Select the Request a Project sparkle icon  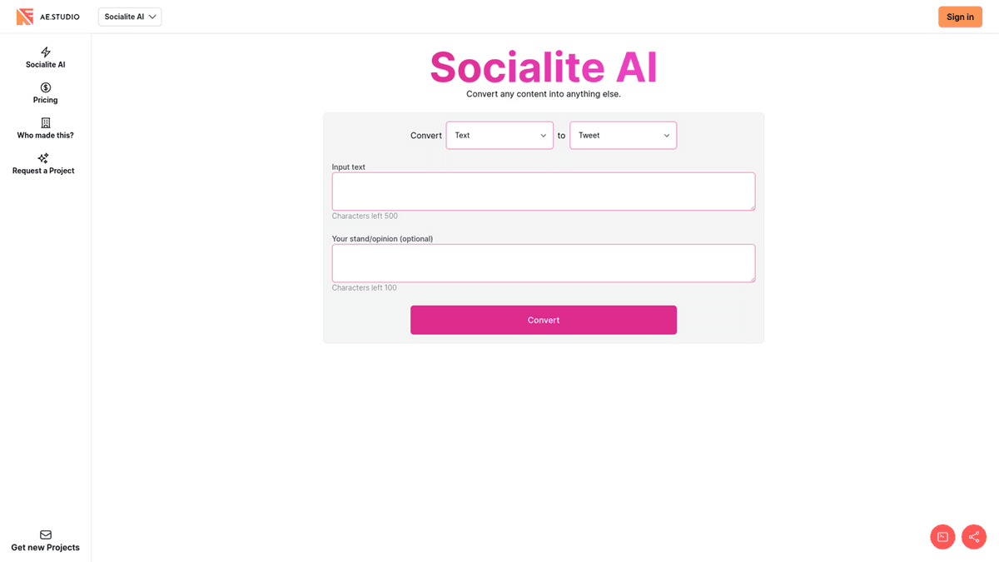pos(43,158)
